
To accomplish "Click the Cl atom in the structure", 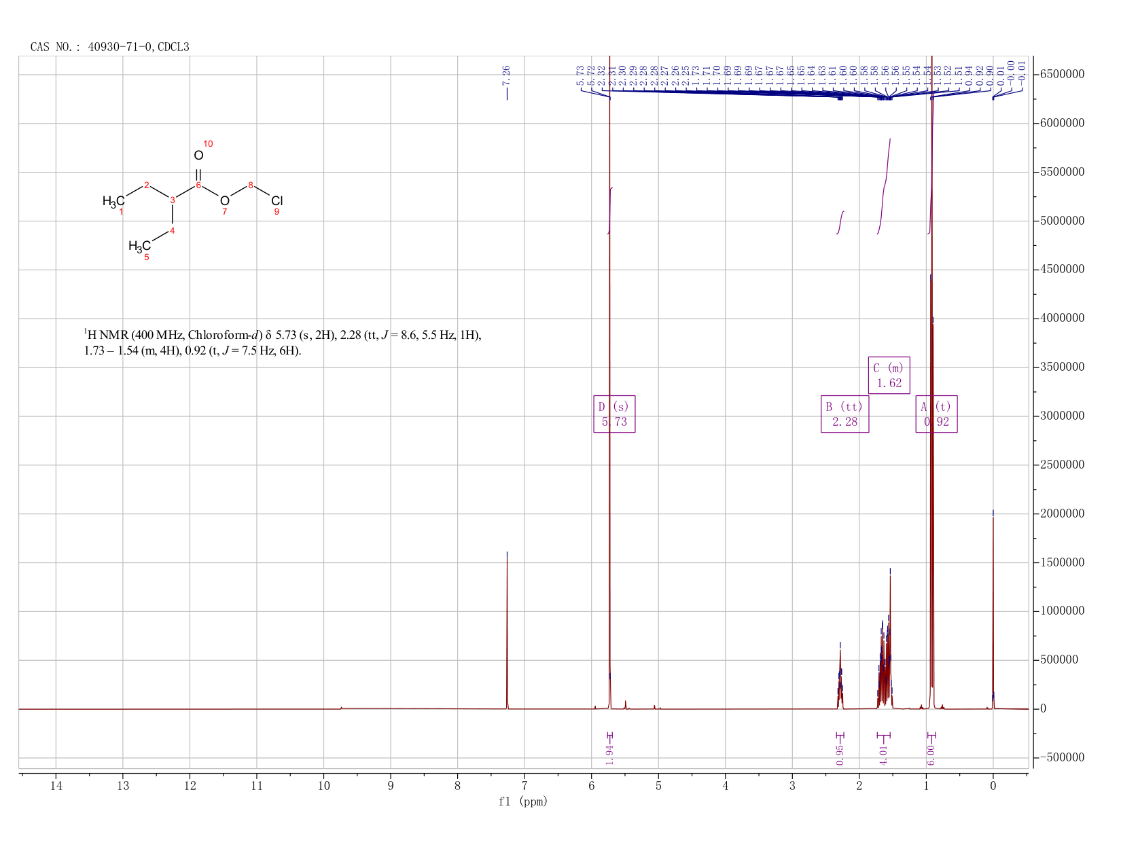I will [x=277, y=201].
